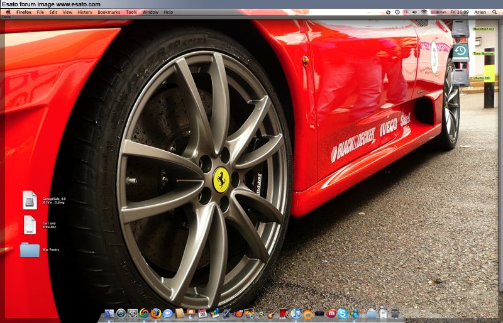Open the Apple menu
The height and width of the screenshot is (323, 503).
click(x=9, y=12)
